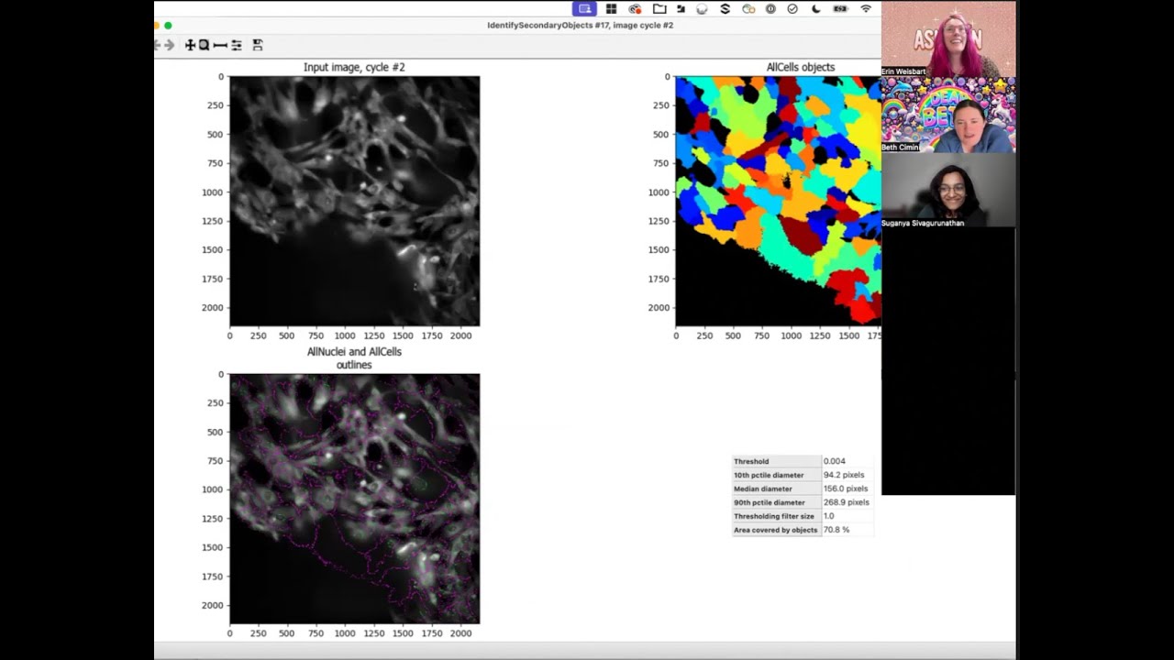Open the four-squares grid menu bar icon
This screenshot has height=660, width=1174.
[x=611, y=9]
